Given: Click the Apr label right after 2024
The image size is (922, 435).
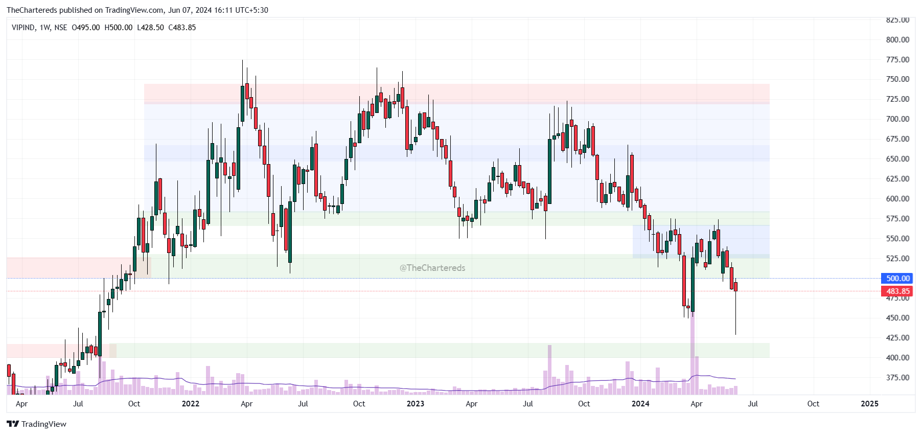Looking at the screenshot, I should pos(696,404).
